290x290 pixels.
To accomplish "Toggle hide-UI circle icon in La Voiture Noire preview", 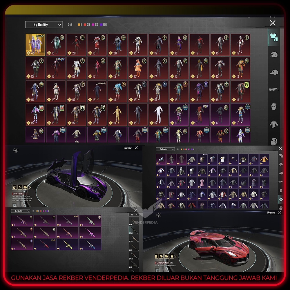I will tap(159, 215).
